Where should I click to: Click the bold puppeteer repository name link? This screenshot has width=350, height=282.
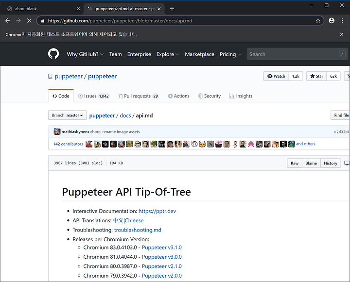click(102, 76)
